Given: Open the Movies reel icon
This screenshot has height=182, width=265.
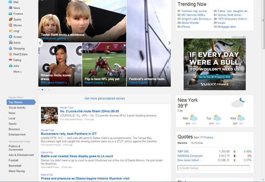Looking at the screenshot, I should pos(11,25).
